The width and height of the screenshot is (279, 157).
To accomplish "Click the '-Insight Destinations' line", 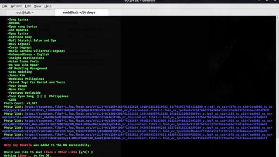I will pyautogui.click(x=26, y=58).
